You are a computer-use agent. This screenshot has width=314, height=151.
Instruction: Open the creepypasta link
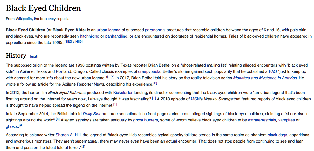148,71
